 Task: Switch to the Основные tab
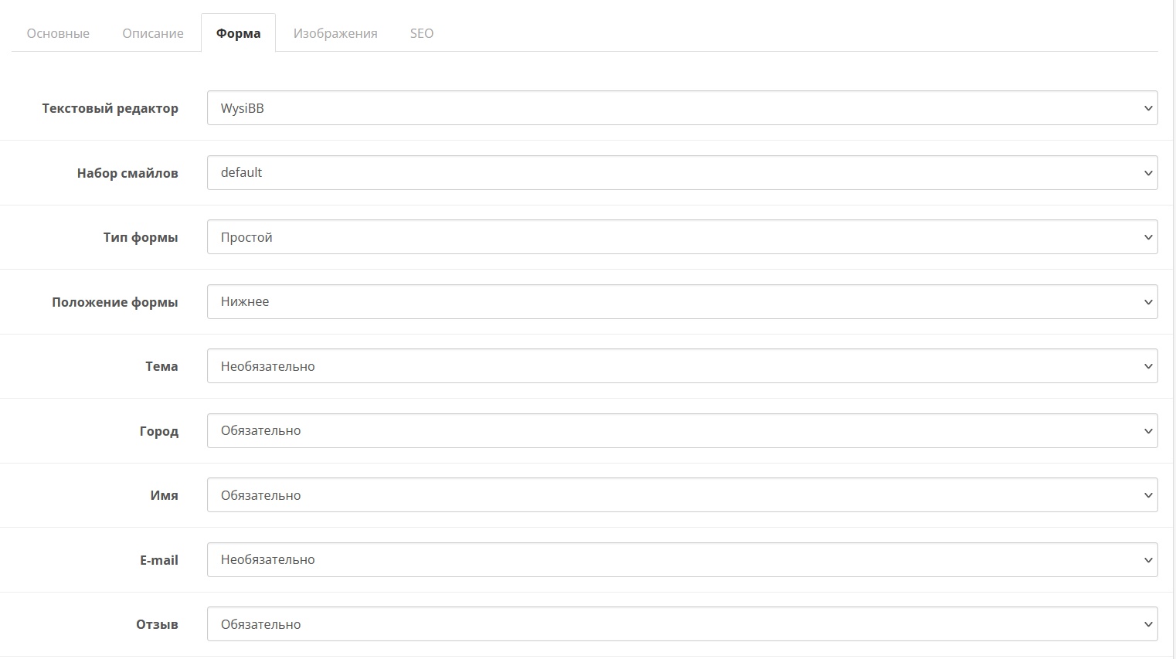[58, 33]
